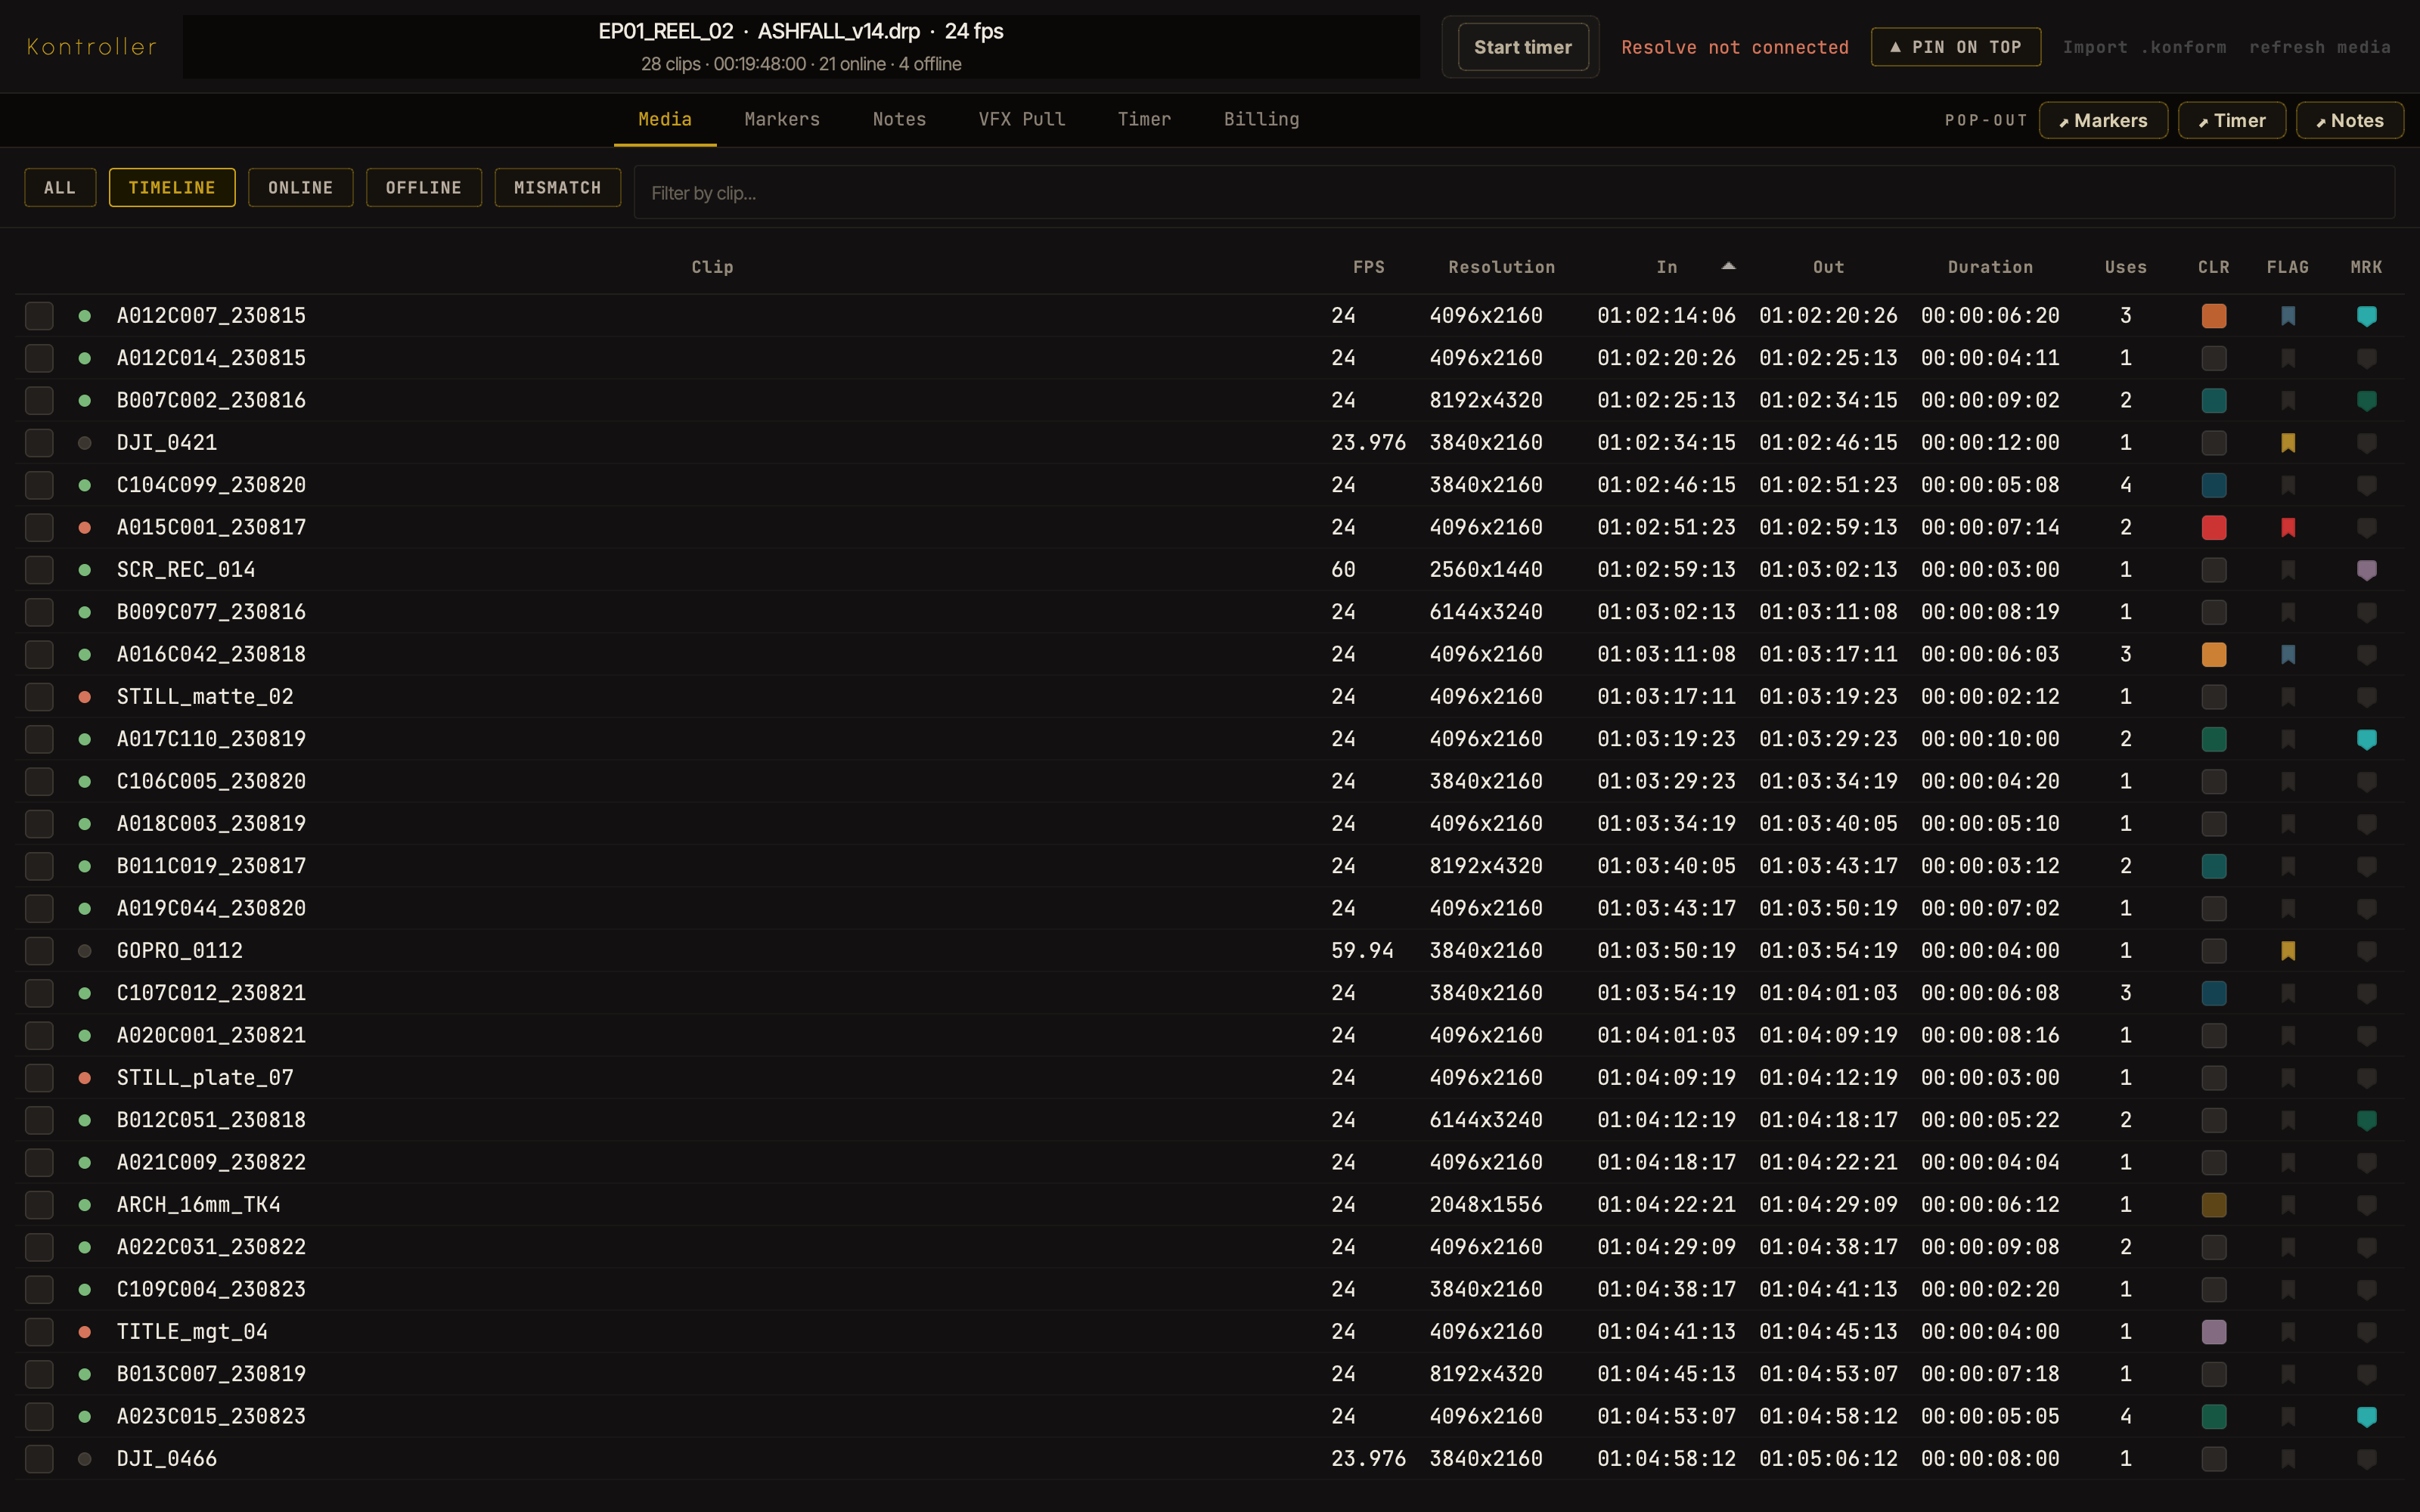Tick the checkbox beside DJI_0466
This screenshot has width=2420, height=1512.
(39, 1459)
